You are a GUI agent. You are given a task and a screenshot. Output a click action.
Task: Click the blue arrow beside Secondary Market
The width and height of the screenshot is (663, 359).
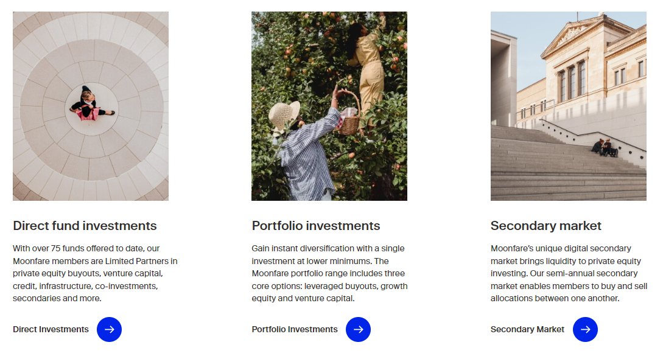pyautogui.click(x=585, y=329)
